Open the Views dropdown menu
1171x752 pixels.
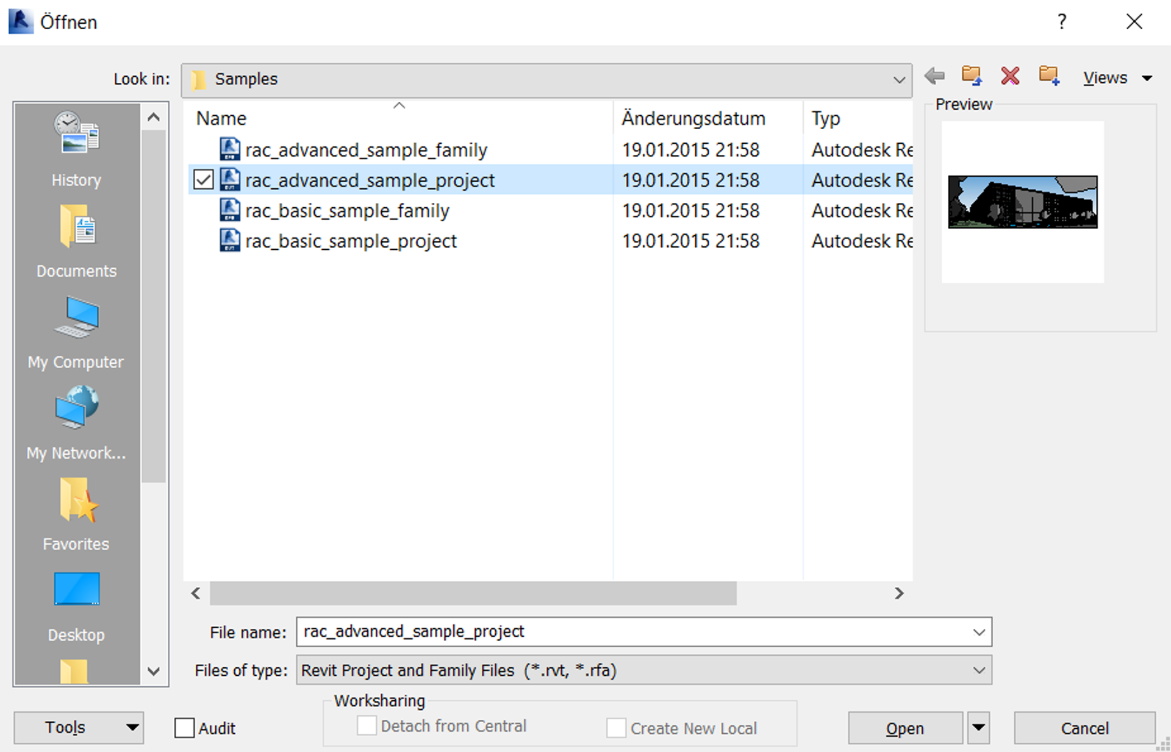[x=1117, y=78]
